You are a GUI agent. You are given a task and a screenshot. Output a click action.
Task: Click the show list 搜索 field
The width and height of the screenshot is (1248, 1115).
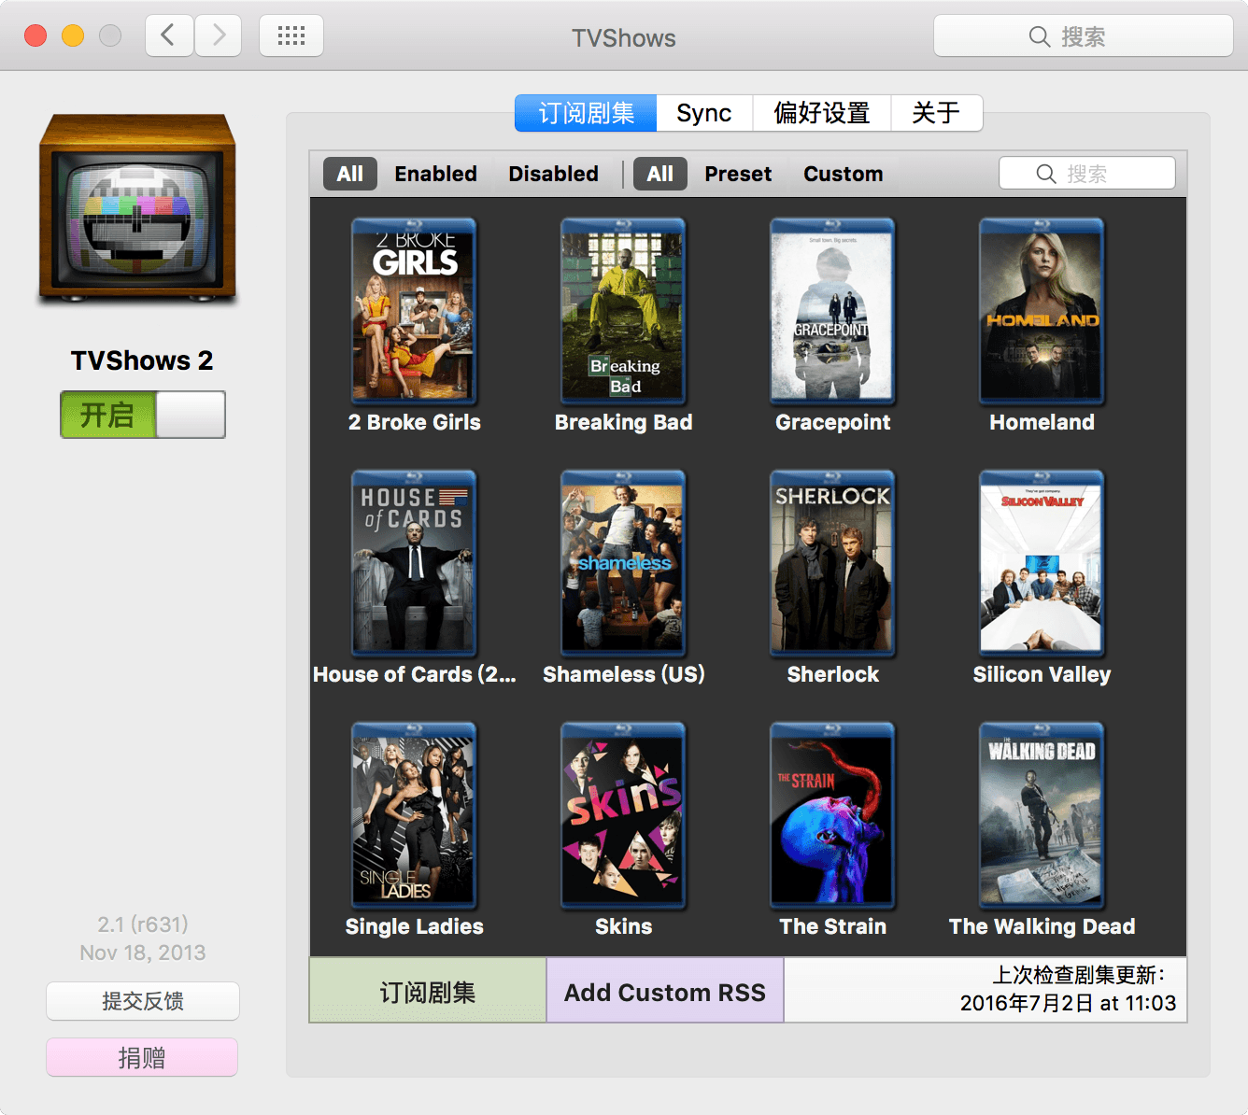[1087, 173]
